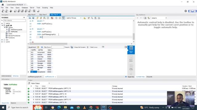The width and height of the screenshot is (197, 110).
Task: Toggle result side panel visibility
Action: [x=126, y=47]
